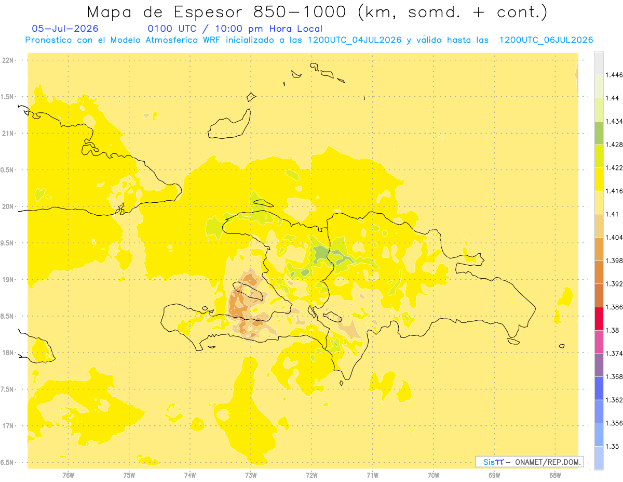
Task: Click the time label '0100 UTC / 10:00 pm Hora Local'
Action: coord(235,29)
